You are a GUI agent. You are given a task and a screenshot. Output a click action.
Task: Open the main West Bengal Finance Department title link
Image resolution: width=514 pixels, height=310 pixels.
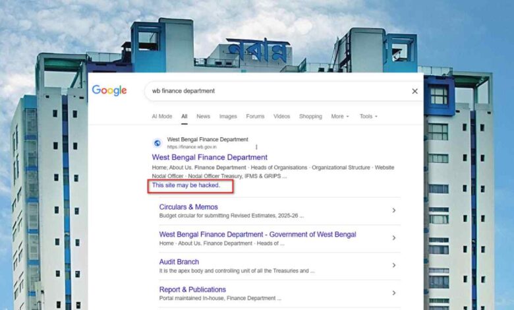click(x=210, y=158)
